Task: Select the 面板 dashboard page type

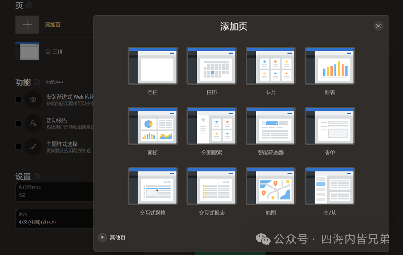Action: (x=152, y=126)
